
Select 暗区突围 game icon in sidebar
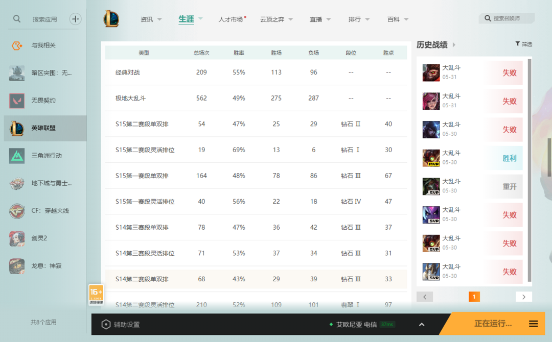(x=17, y=73)
